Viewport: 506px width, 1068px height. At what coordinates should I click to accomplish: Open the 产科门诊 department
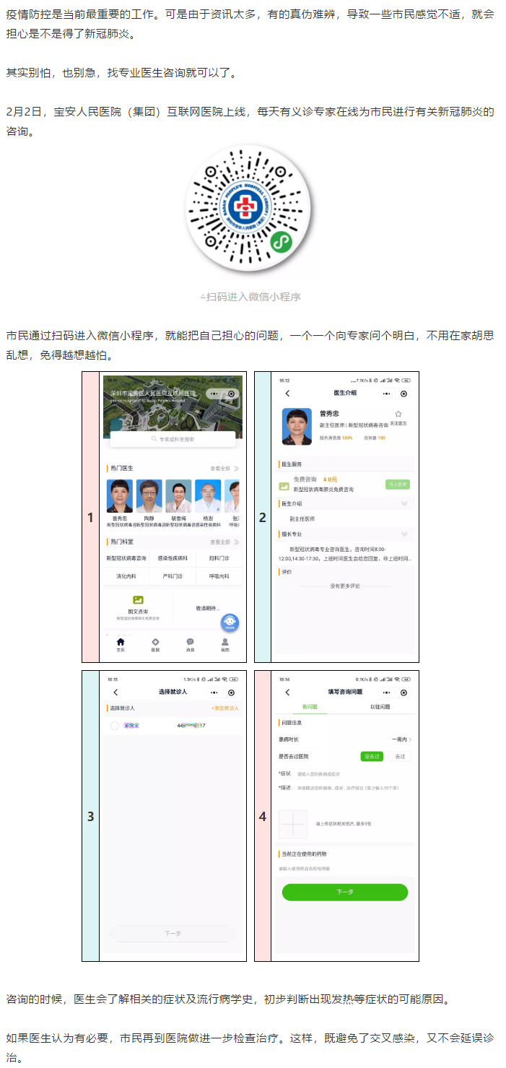point(173,576)
